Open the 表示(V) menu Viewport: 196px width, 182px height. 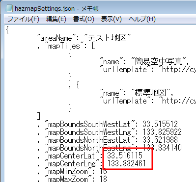[x=111, y=19]
